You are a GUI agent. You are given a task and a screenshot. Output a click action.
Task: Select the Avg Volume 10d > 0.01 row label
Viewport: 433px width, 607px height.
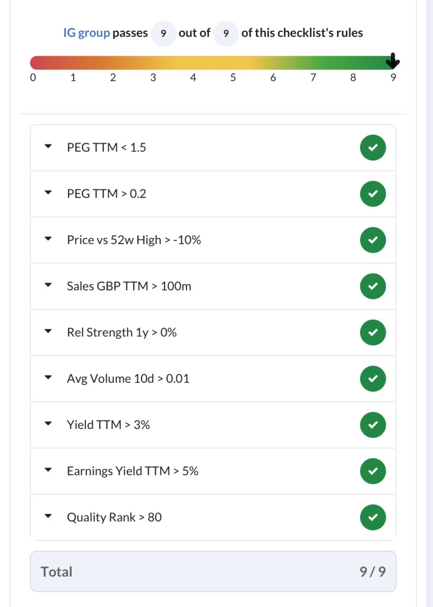[x=128, y=379]
